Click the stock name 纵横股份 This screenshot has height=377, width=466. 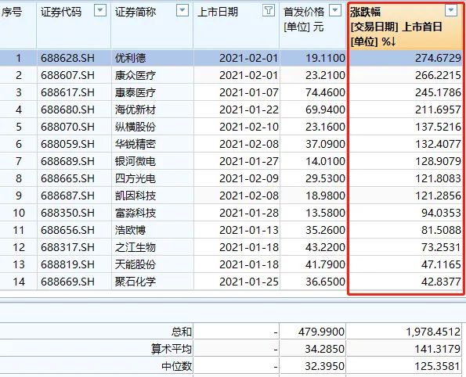(135, 127)
